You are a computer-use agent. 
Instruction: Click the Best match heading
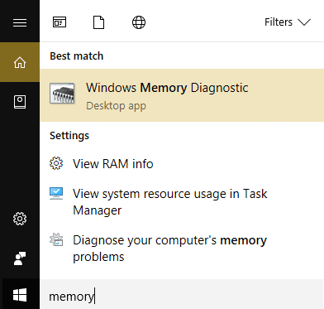point(77,56)
